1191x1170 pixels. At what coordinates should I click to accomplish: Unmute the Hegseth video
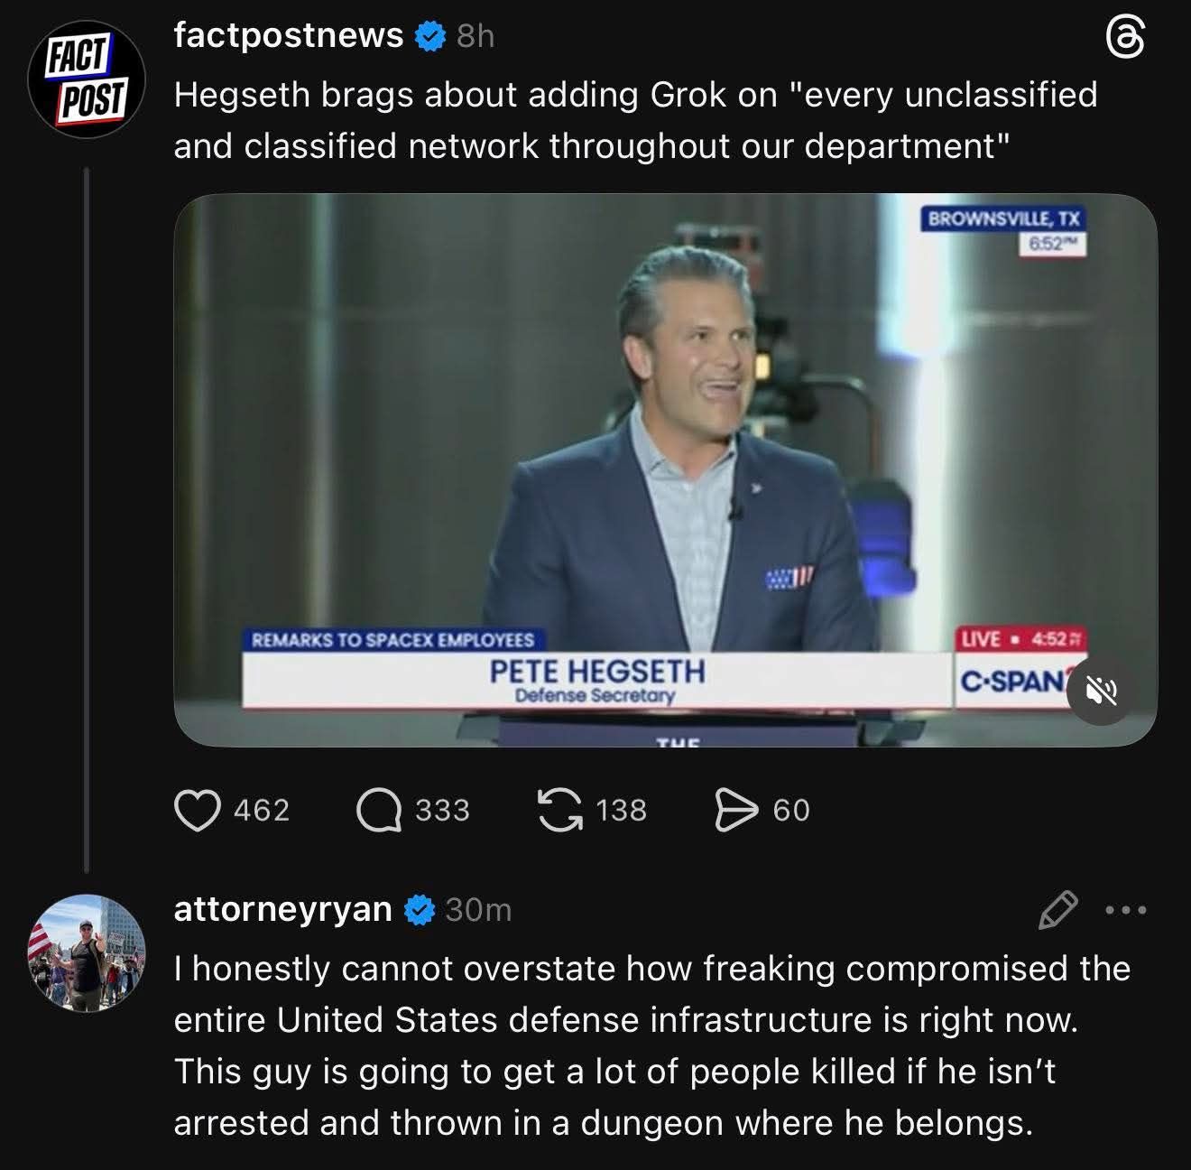1099,692
